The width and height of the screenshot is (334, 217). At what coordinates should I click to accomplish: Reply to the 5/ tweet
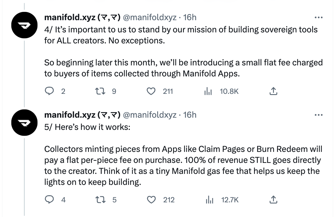[49, 200]
